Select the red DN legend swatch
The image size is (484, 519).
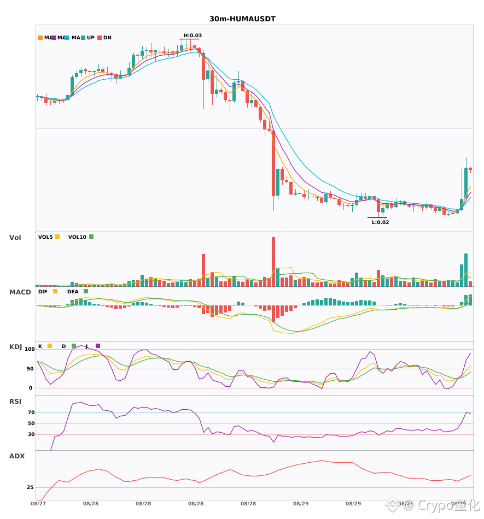(100, 38)
